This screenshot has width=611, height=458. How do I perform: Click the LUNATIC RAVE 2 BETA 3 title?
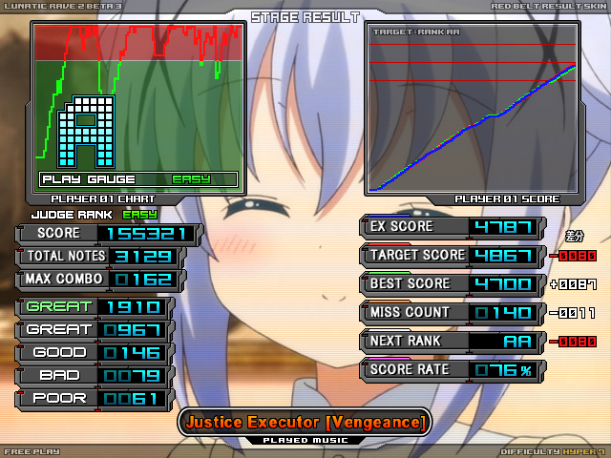tap(63, 6)
